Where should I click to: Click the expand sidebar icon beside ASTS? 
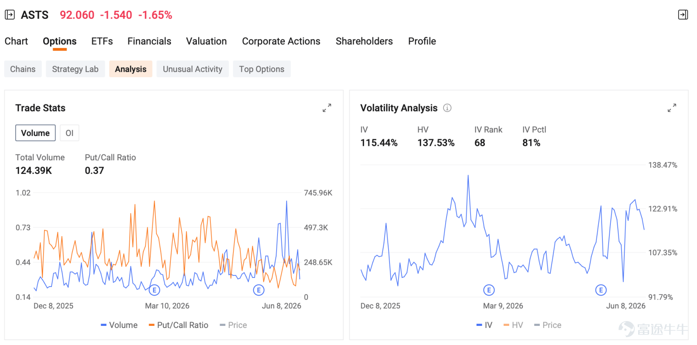click(x=10, y=15)
